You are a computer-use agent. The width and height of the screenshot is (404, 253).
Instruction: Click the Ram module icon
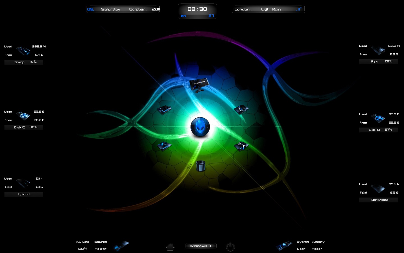click(378, 50)
